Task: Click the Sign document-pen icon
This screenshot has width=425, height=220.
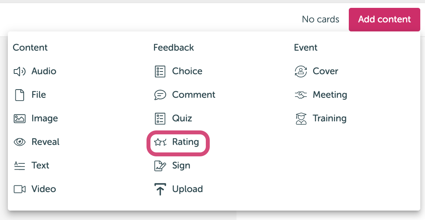Action: pyautogui.click(x=160, y=165)
